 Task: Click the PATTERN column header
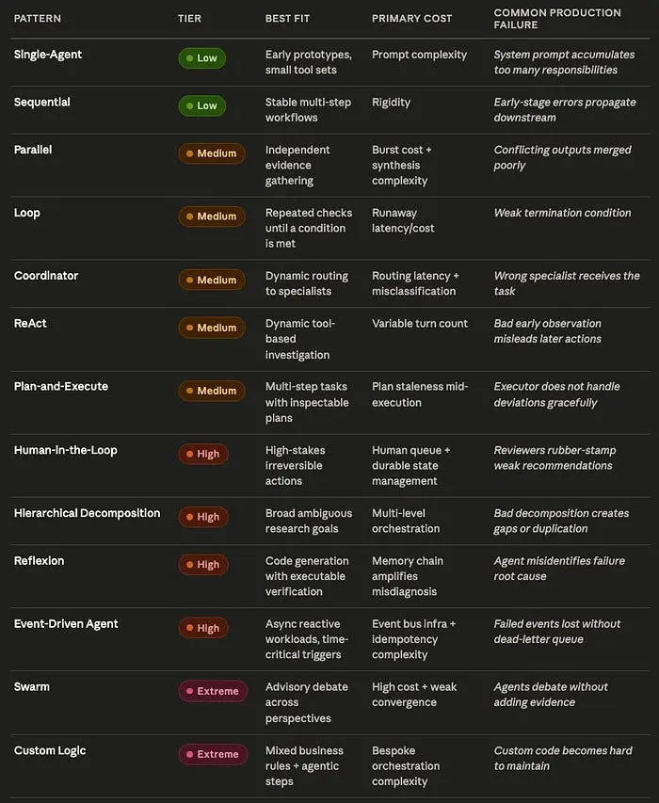pos(38,19)
